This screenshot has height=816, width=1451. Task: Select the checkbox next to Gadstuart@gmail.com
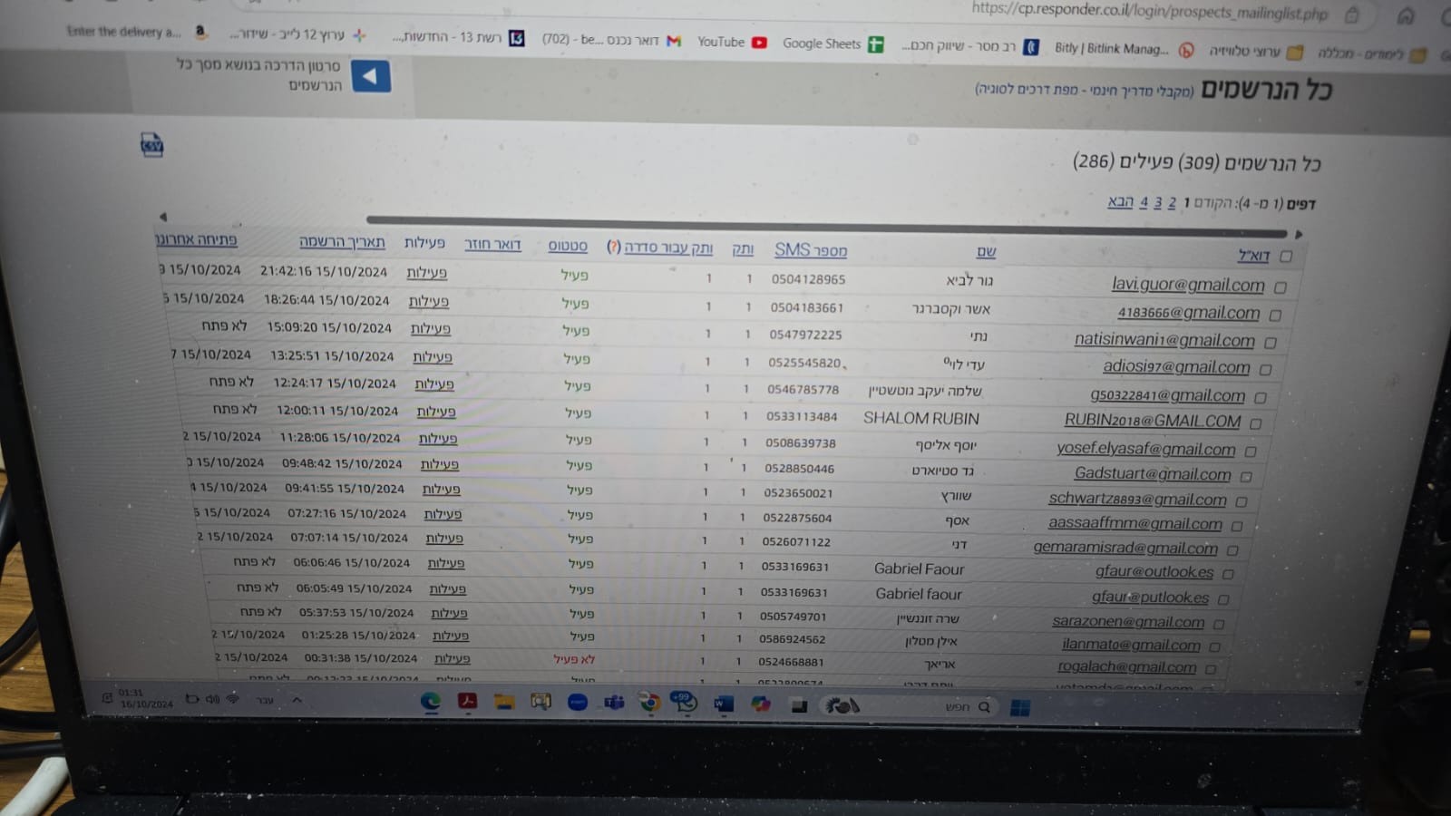tap(1246, 476)
